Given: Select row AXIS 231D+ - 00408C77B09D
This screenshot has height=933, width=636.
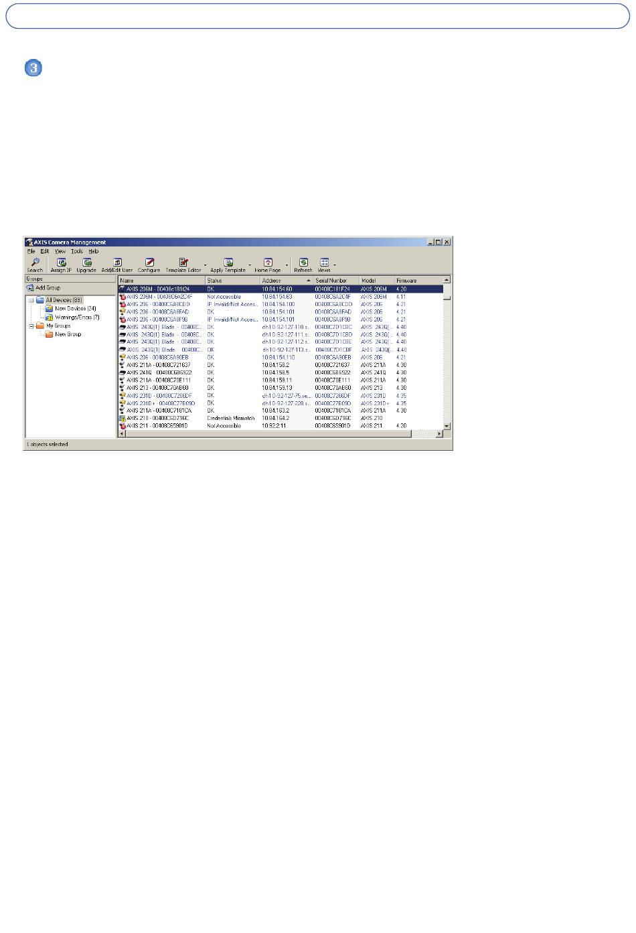Looking at the screenshot, I should pyautogui.click(x=281, y=403).
